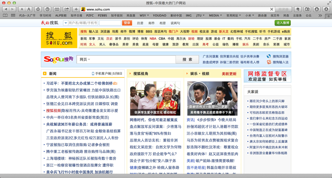Open bookmarks book icon in toolbar
Image resolution: width=332 pixels, height=178 pixels.
[x=57, y=9]
